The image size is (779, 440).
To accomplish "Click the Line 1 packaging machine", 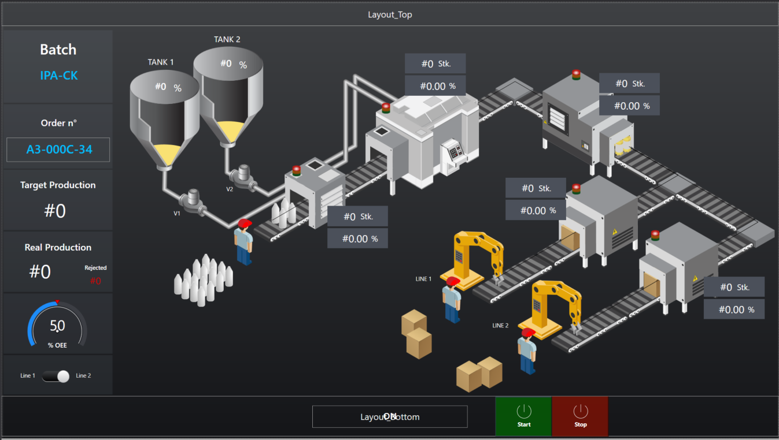I will [x=599, y=222].
